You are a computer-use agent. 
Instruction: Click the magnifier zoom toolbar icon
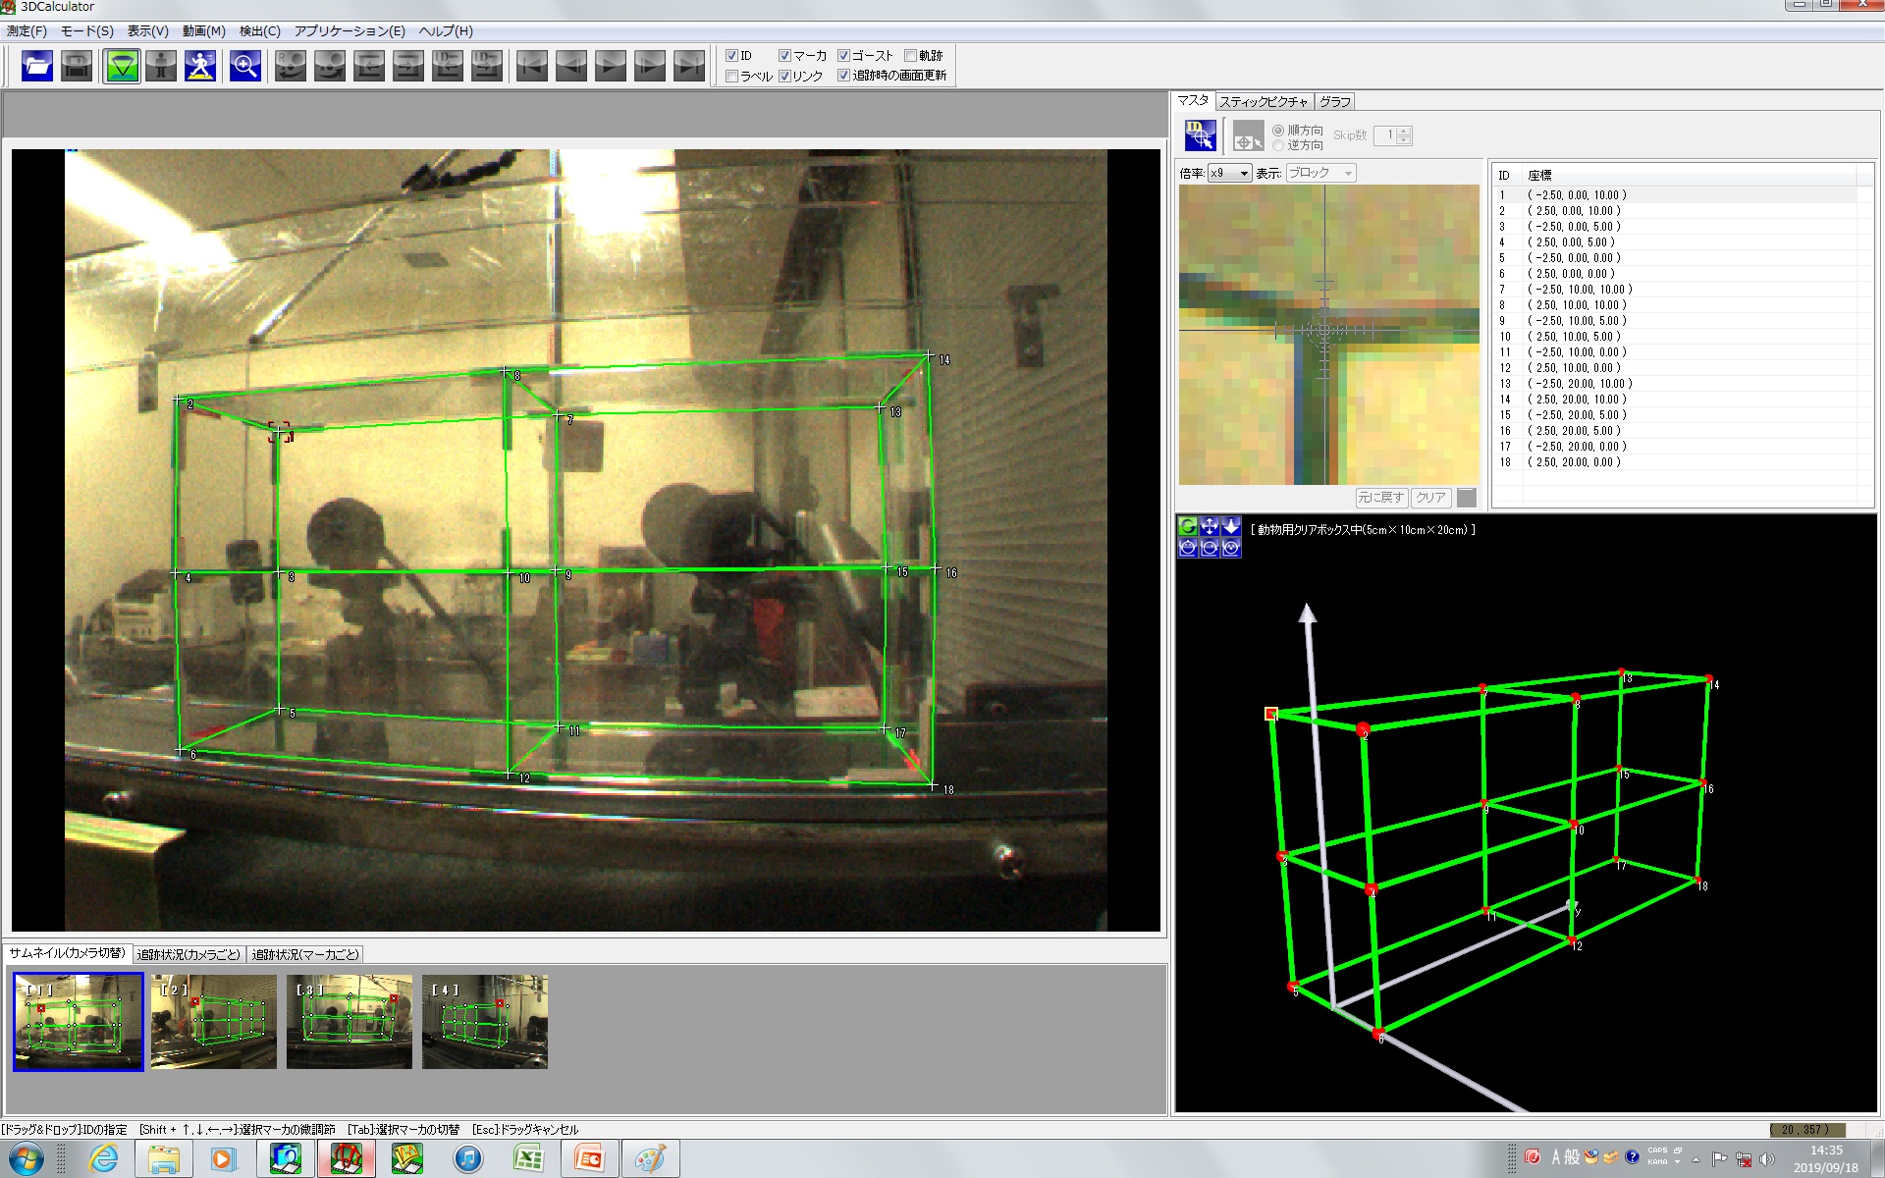pyautogui.click(x=244, y=66)
